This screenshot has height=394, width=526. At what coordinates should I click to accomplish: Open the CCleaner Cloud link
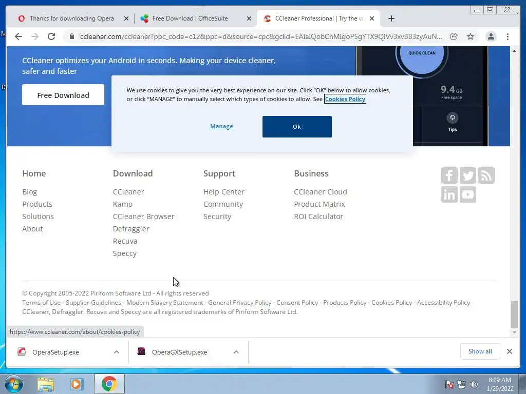[321, 192]
